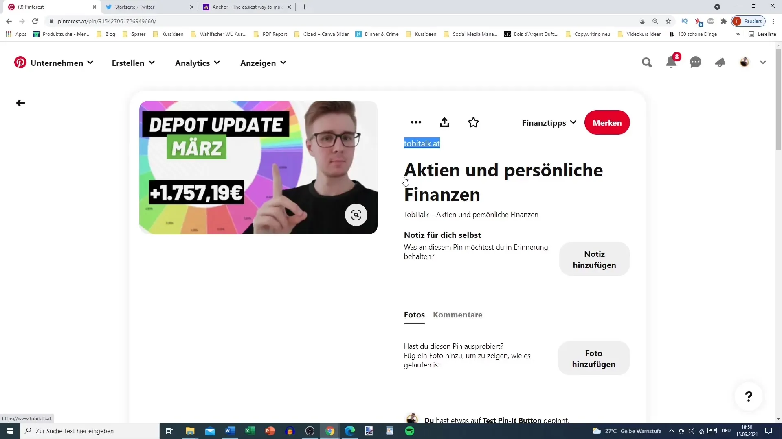Click the share/upload icon on pin

[445, 122]
